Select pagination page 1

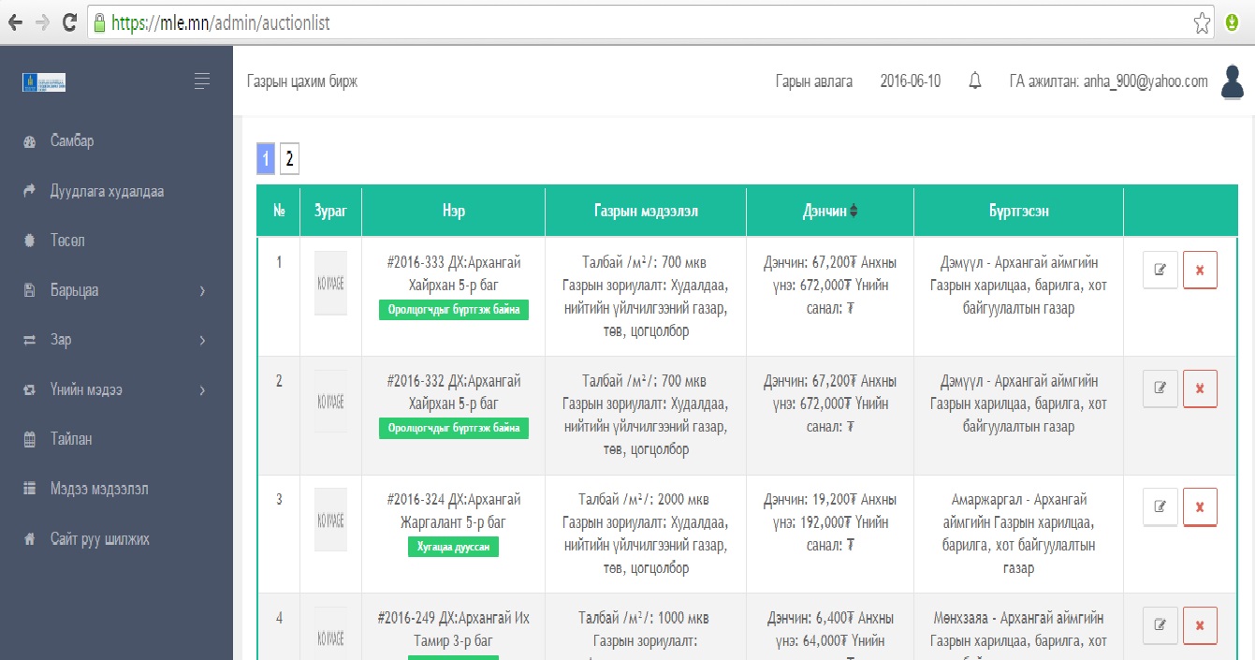click(x=266, y=159)
